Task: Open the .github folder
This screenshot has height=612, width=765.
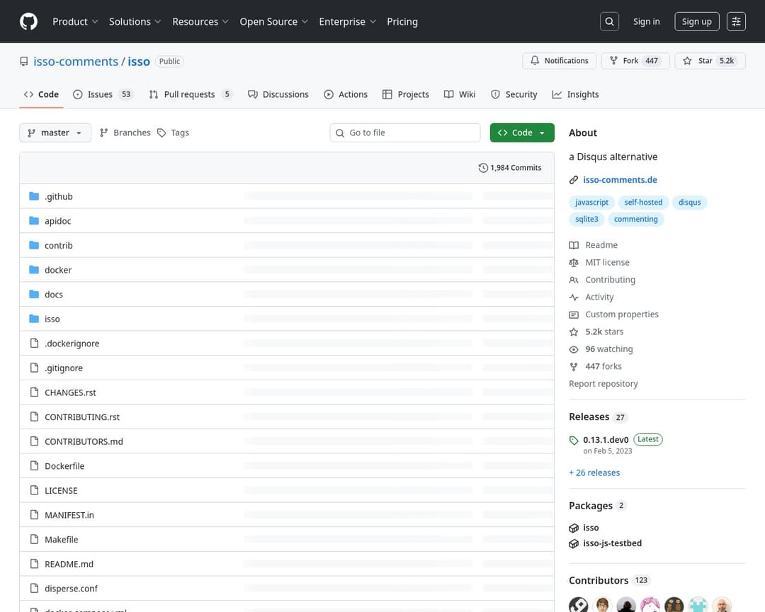Action: coord(58,196)
